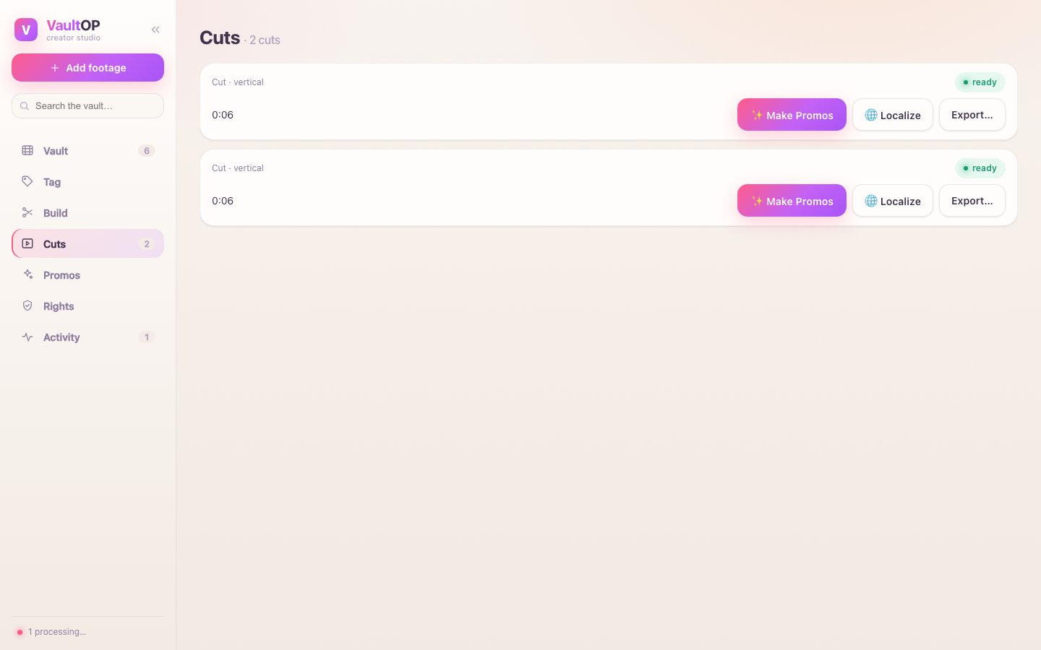
Task: Click the Activity label in the sidebar
Action: (x=61, y=337)
